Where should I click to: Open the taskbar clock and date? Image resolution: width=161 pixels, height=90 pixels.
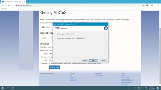[151, 88]
